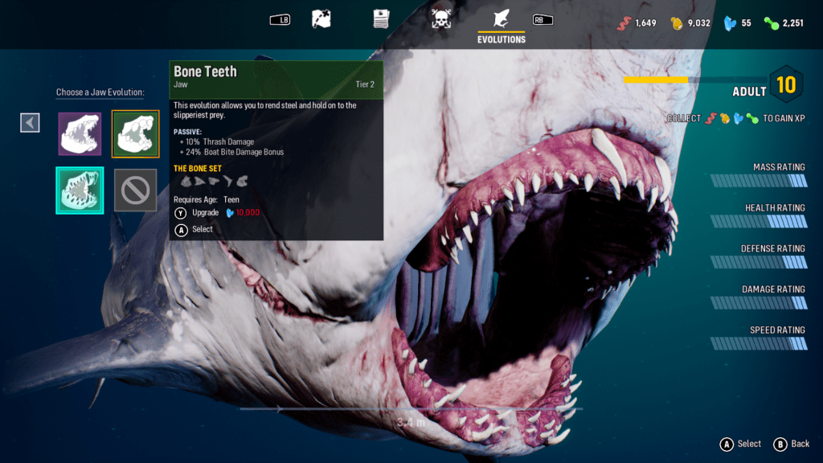The width and height of the screenshot is (823, 463).
Task: Go back with the left arrow button
Action: [x=30, y=122]
